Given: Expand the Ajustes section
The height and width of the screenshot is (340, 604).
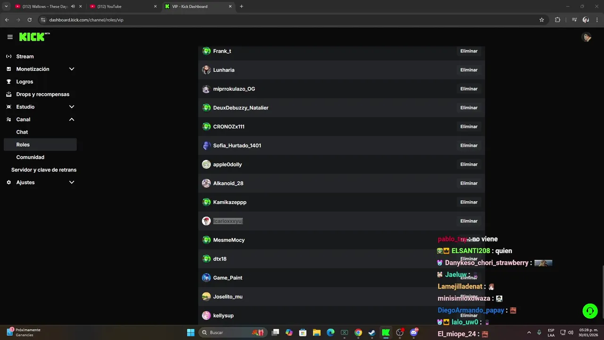Looking at the screenshot, I should (72, 182).
